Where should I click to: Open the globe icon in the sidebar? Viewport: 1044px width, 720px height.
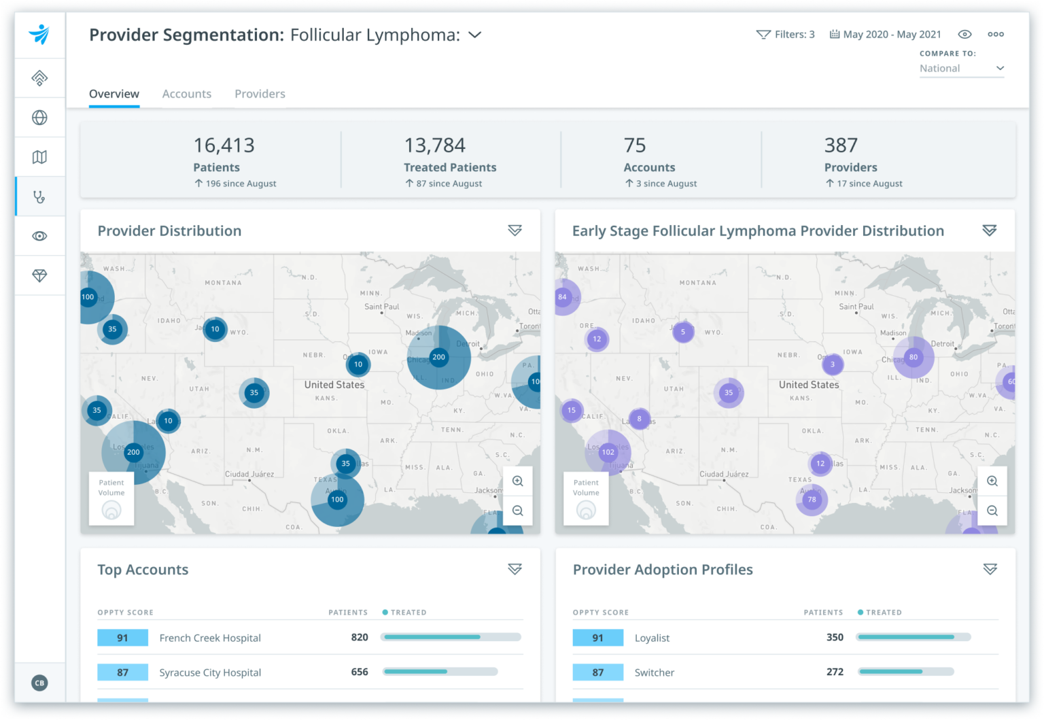pyautogui.click(x=39, y=117)
